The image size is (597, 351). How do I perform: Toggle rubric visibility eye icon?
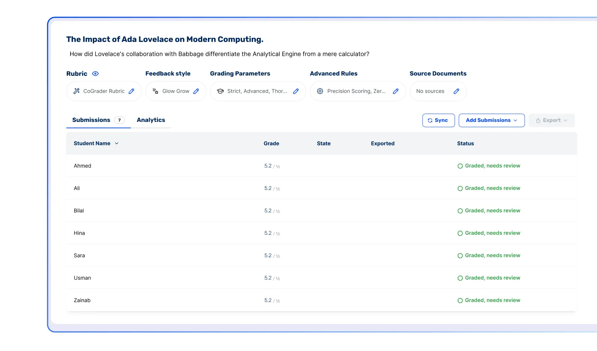95,73
